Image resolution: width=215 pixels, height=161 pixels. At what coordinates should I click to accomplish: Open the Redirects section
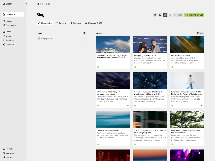[10, 45]
